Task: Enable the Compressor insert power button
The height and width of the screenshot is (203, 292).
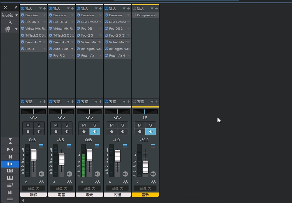Action: click(134, 15)
